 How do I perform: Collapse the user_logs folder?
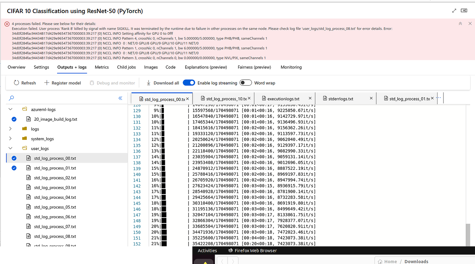point(10,148)
